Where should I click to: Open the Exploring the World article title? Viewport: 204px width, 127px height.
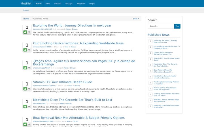72,25
